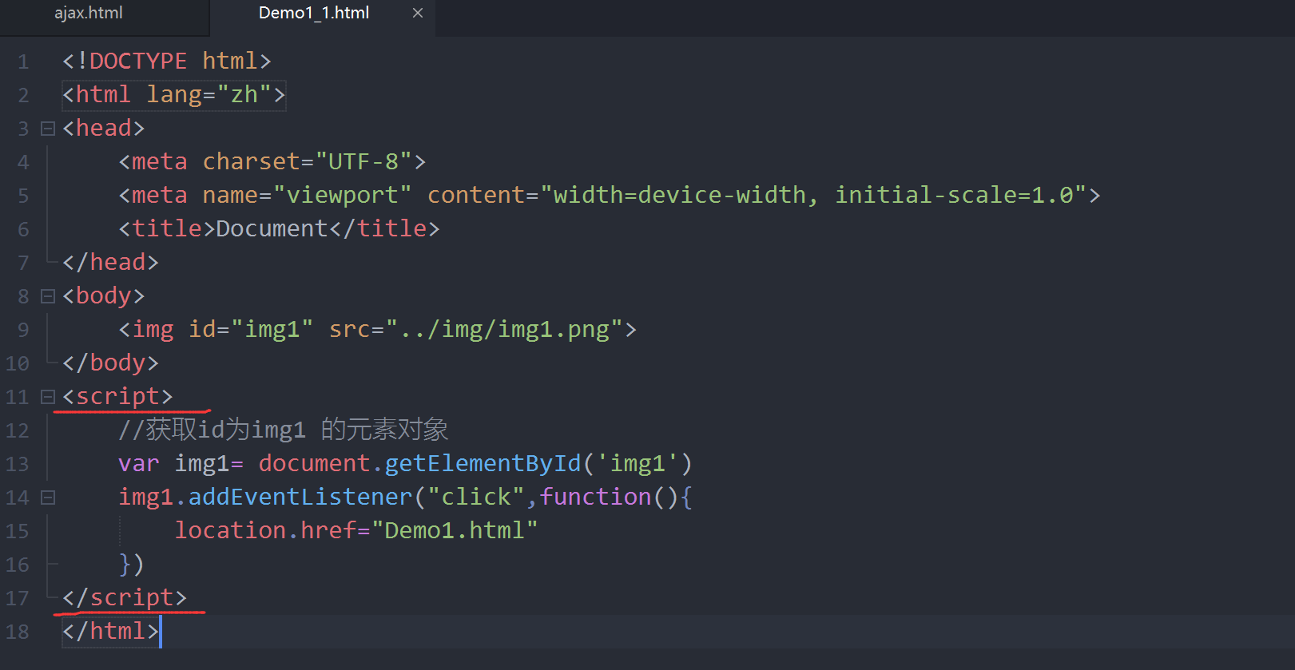This screenshot has width=1295, height=670.
Task: Click the closing }) on line 16
Action: [132, 564]
